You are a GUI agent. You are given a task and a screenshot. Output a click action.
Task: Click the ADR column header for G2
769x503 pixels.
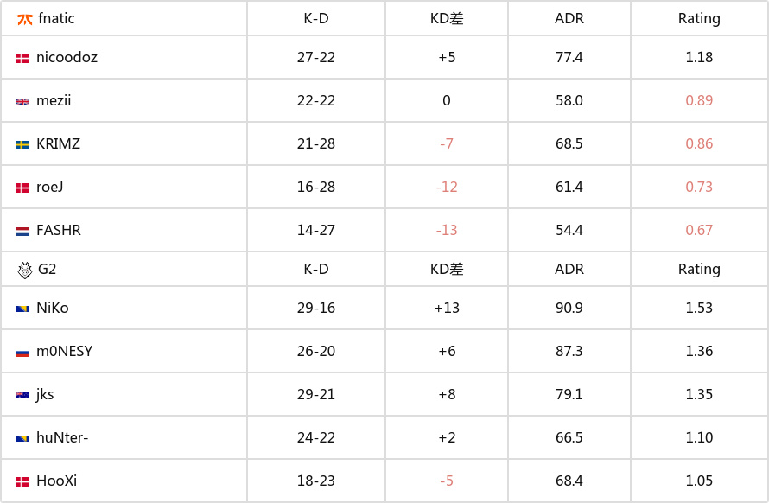pos(569,269)
